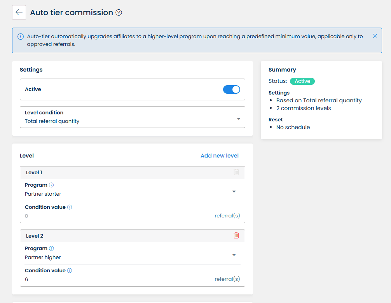Delete Level 2 with the red trash icon
The image size is (391, 303).
tap(236, 235)
